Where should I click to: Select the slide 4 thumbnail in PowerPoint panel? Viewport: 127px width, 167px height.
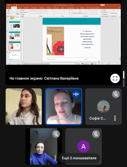[x=15, y=36]
